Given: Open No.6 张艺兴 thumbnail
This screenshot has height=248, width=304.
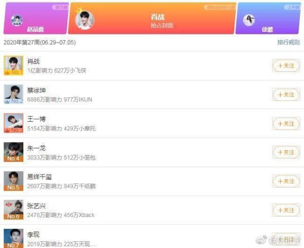Looking at the screenshot, I should [13, 209].
